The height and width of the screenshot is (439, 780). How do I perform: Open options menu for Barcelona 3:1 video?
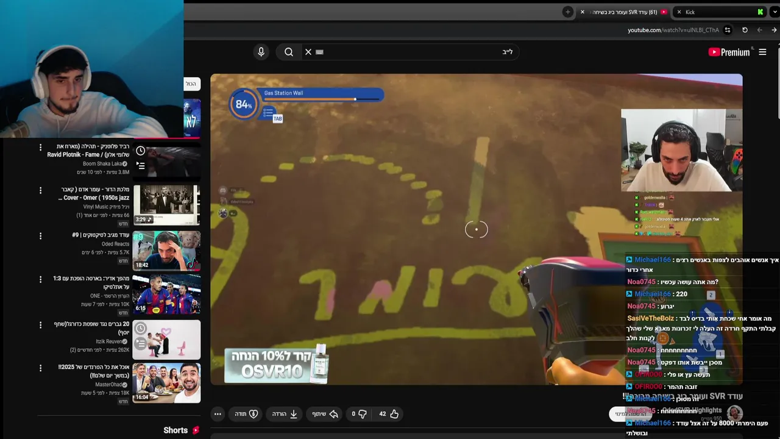40,279
